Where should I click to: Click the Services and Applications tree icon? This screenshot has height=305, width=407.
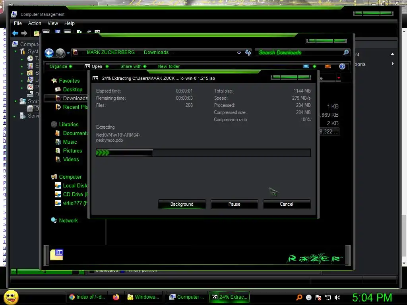coord(23,116)
